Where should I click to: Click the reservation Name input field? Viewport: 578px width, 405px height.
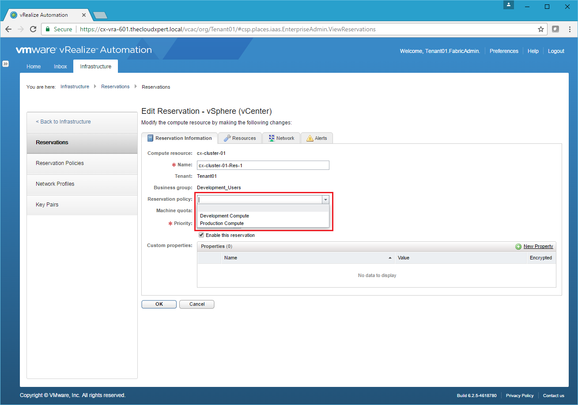pos(263,165)
